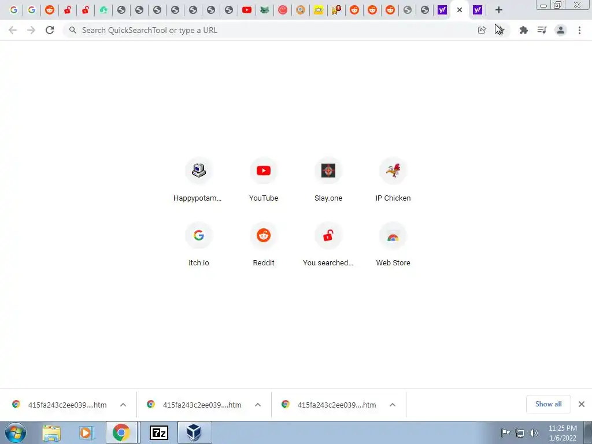The image size is (592, 444).
Task: Open the volume speaker tray icon
Action: [x=534, y=433]
